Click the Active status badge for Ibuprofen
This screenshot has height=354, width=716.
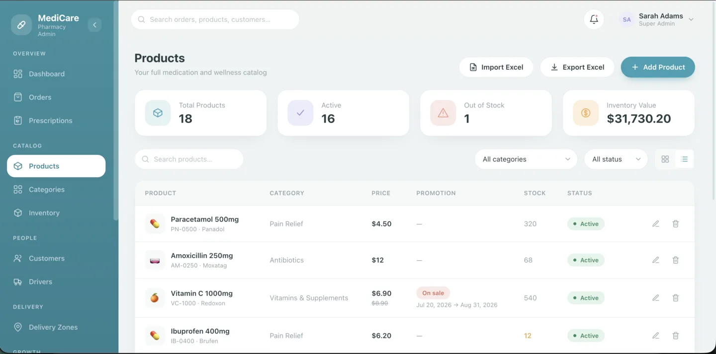coord(586,336)
